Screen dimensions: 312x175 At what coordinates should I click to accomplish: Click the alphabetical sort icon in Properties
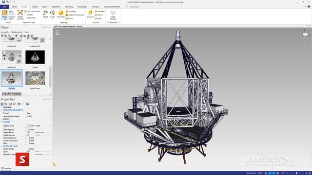(6, 104)
